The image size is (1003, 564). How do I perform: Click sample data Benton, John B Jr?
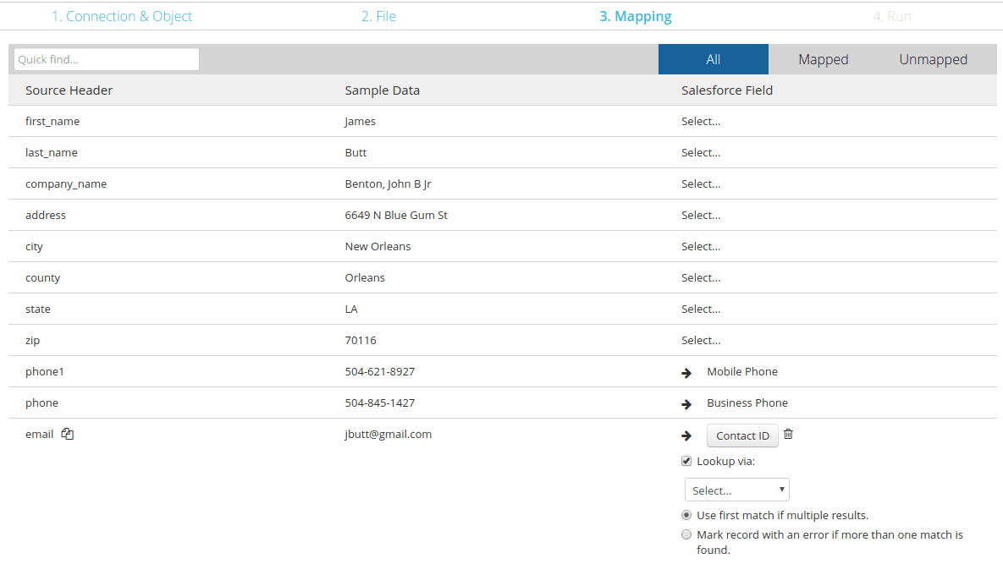point(389,184)
